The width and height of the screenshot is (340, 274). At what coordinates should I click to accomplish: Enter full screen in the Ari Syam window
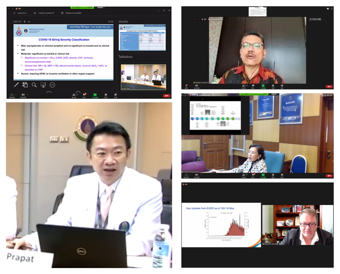click(x=332, y=9)
